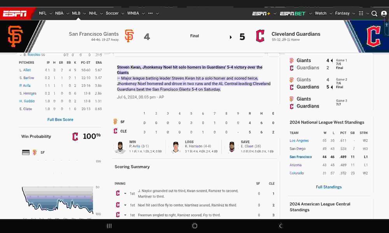389x233 pixels.
Task: Expand the Watch menu dropdown arrow
Action: pos(331,14)
